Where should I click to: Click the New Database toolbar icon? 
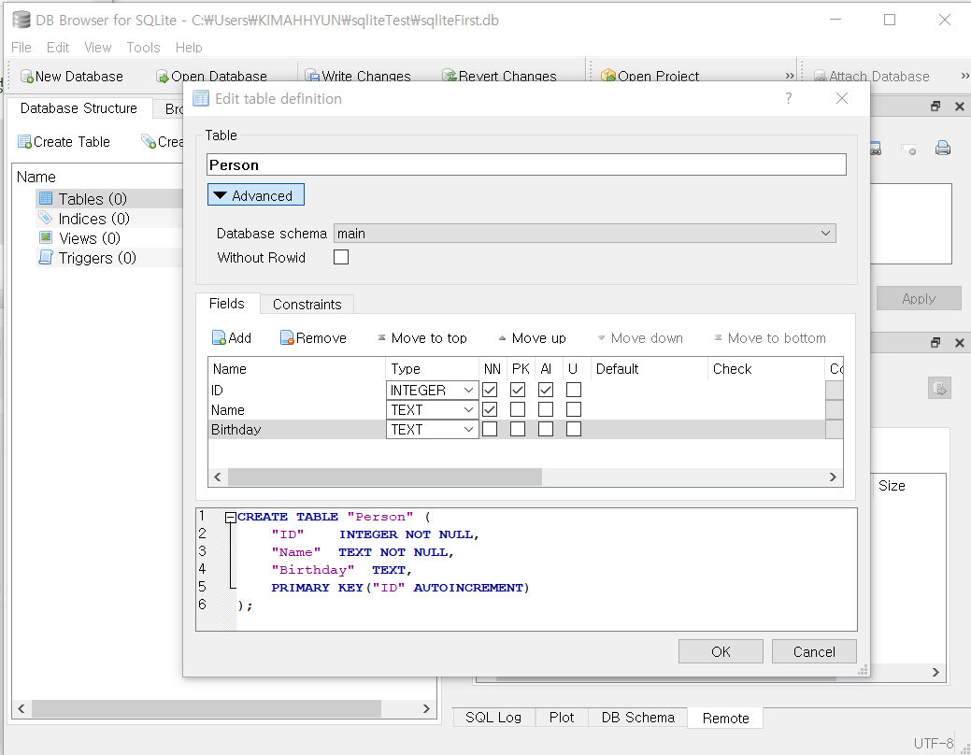26,77
